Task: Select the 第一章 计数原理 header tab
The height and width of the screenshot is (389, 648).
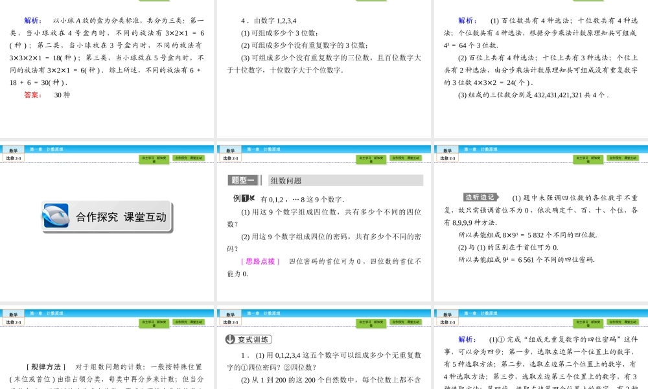Action: coord(264,149)
